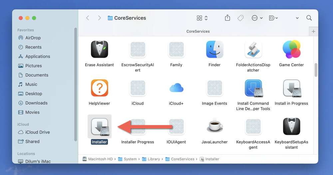333x175 pixels.
Task: Select the Installer Progress label
Action: click(138, 142)
